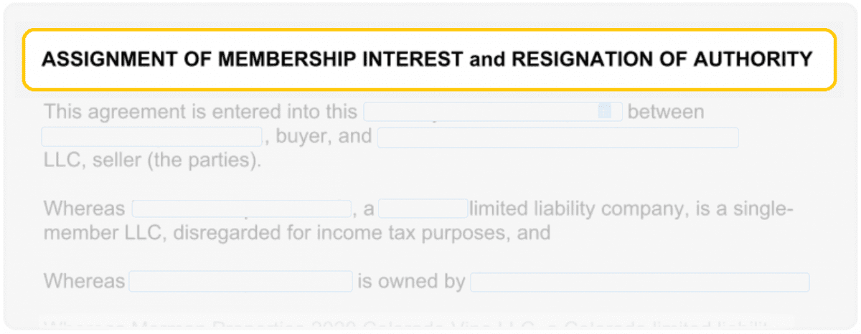Open the calendar picker in the date field
Viewport: 861px width, 334px height.
tap(605, 111)
